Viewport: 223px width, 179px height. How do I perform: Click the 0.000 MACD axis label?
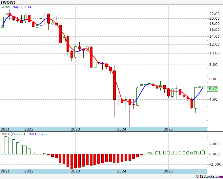[215, 154]
